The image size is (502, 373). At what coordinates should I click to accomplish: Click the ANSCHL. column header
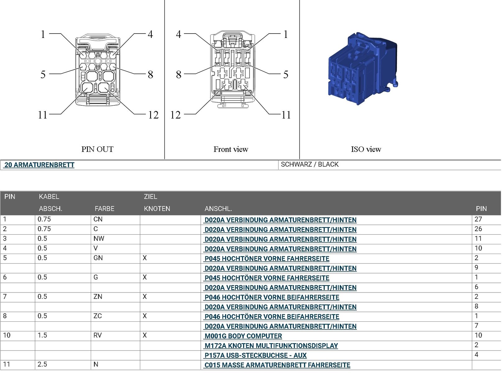click(x=218, y=209)
